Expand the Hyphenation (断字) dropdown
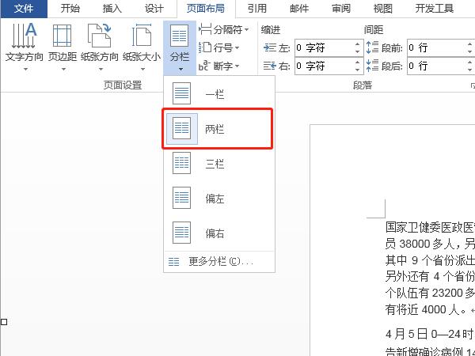 point(222,66)
